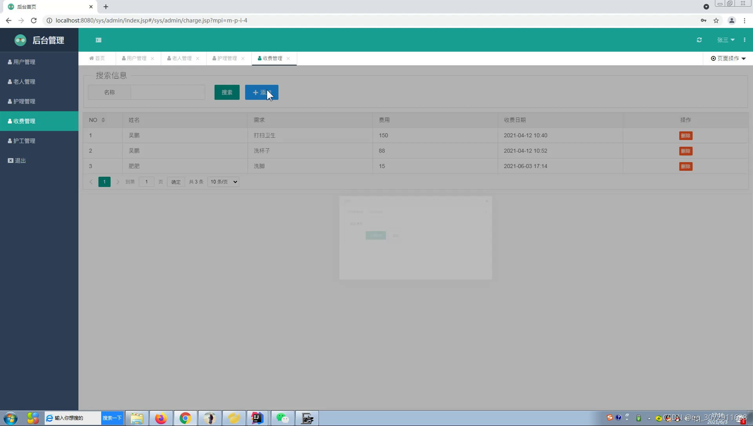This screenshot has width=753, height=426.
Task: Toggle the sidebar collapse icon
Action: pos(98,40)
